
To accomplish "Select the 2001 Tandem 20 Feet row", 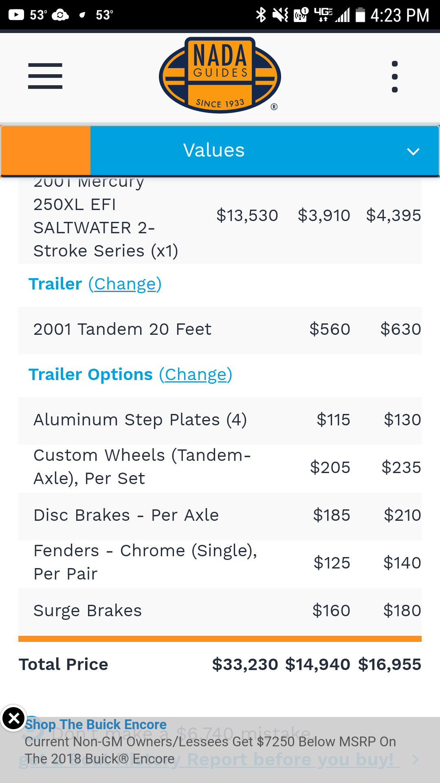I will pyautogui.click(x=220, y=330).
